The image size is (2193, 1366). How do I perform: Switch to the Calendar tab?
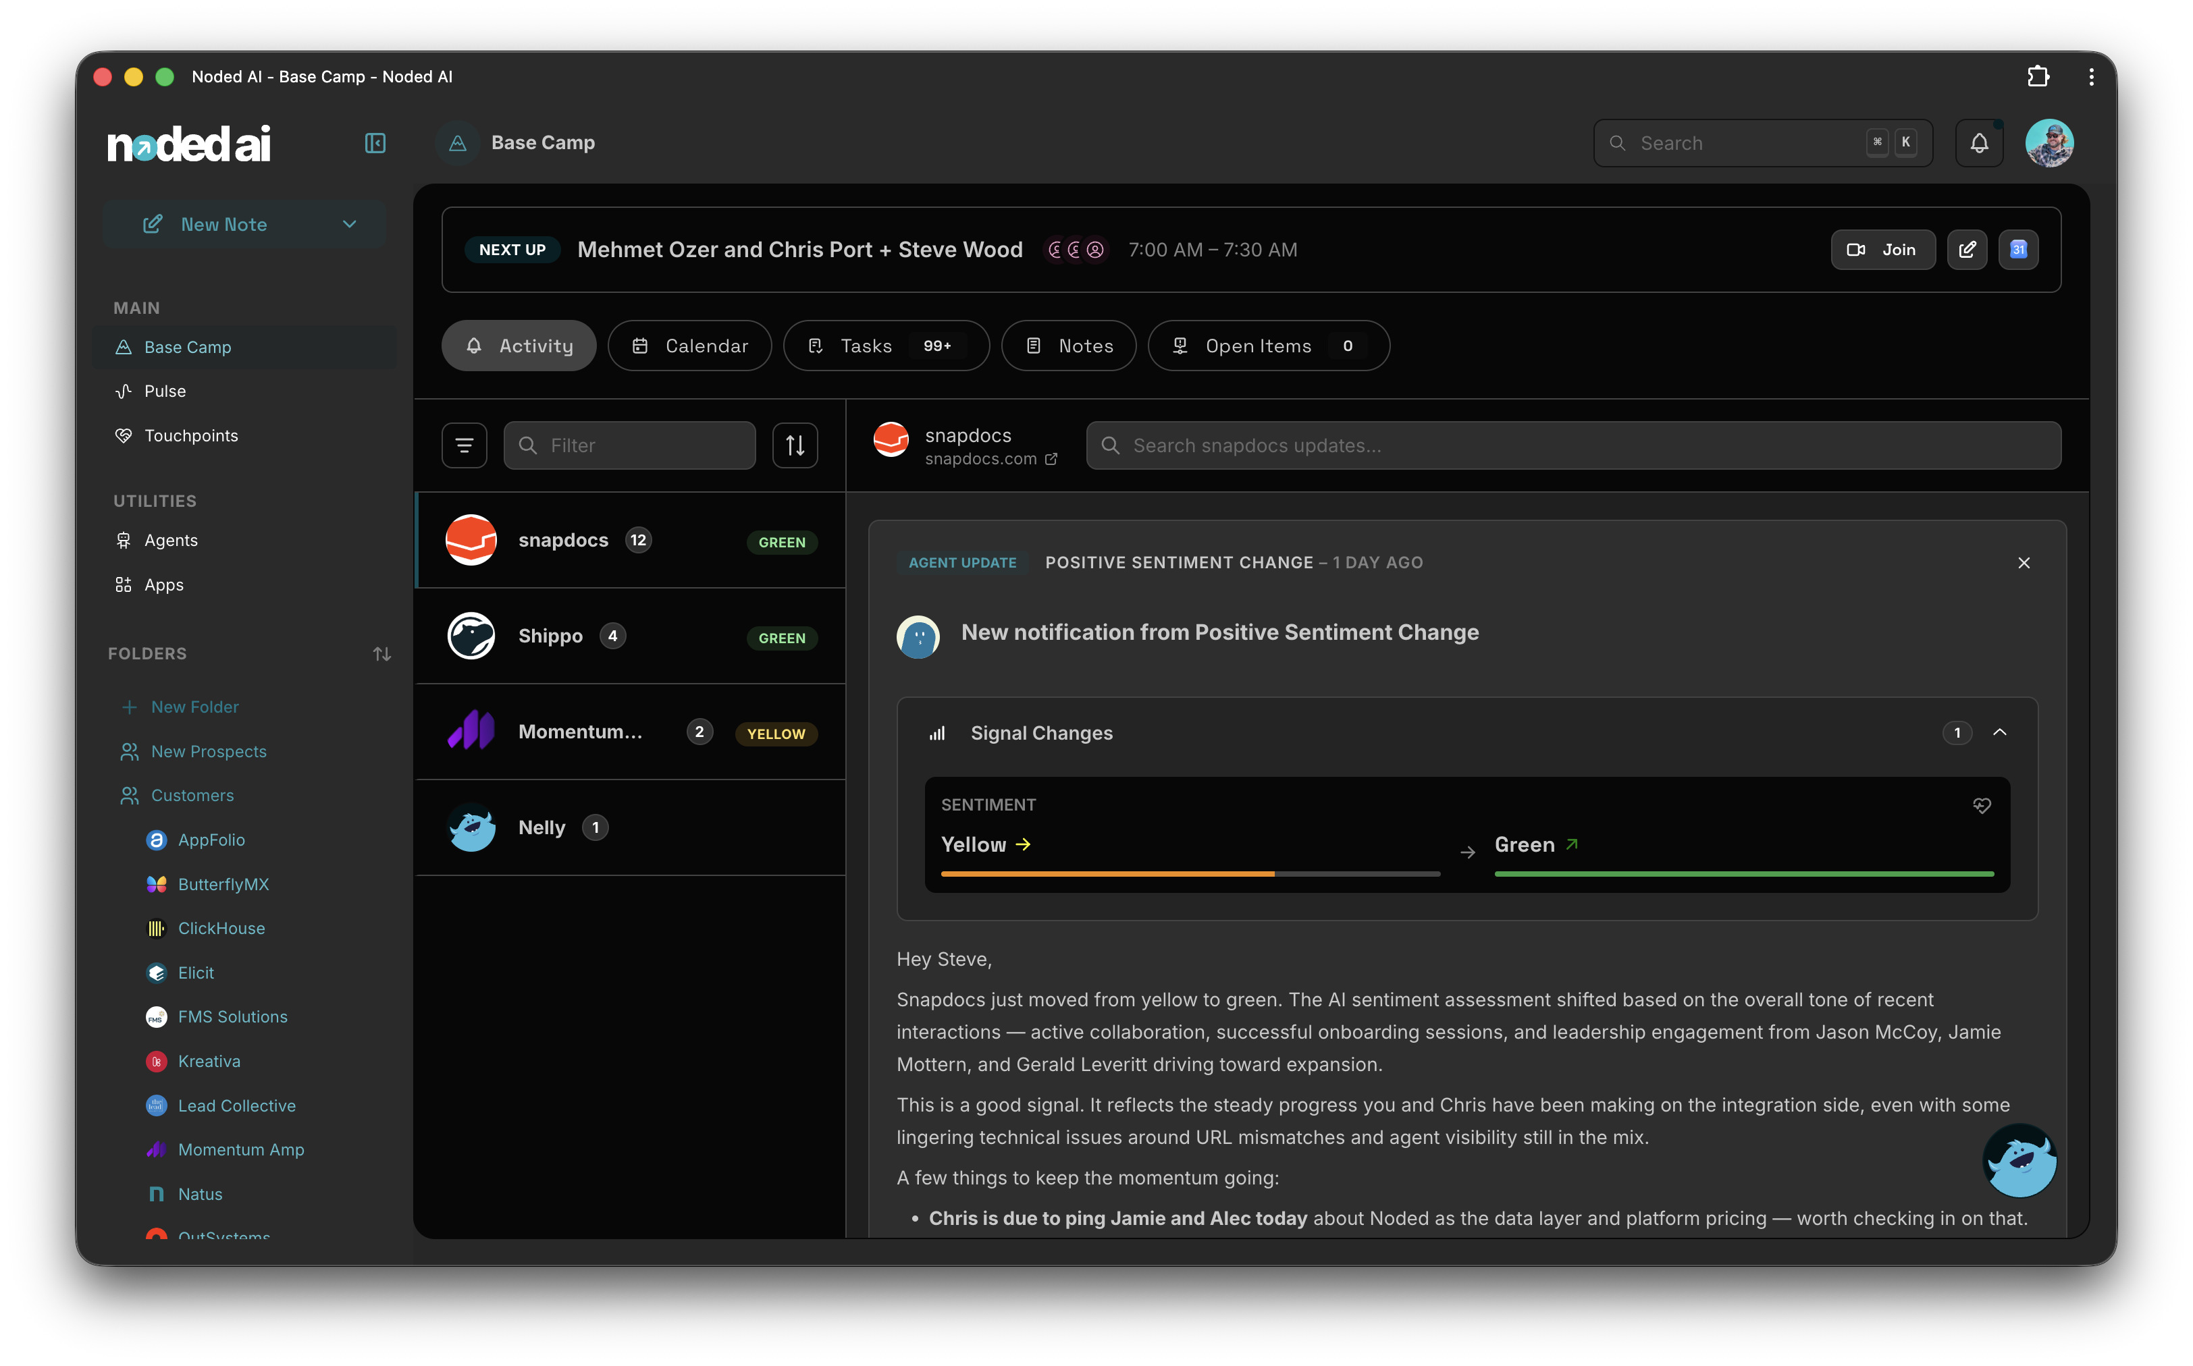689,346
